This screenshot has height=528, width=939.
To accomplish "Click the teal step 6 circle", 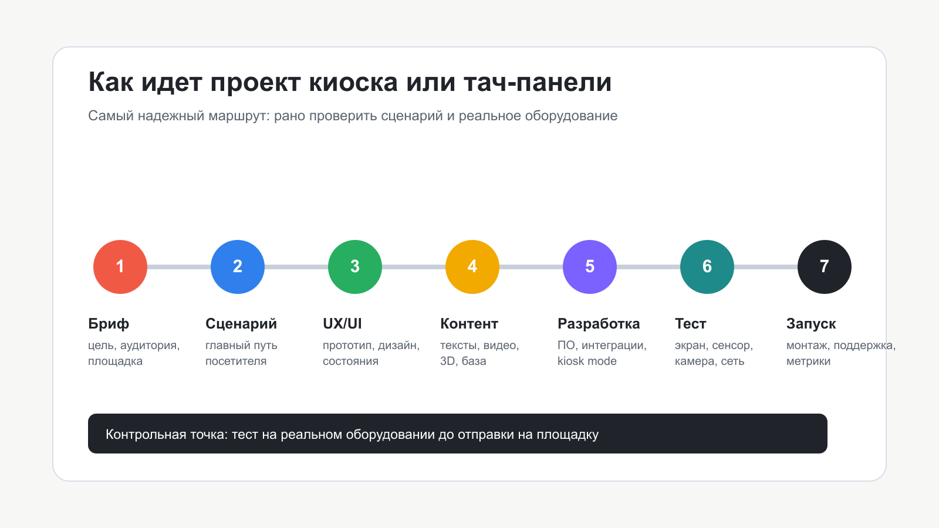I will 707,267.
